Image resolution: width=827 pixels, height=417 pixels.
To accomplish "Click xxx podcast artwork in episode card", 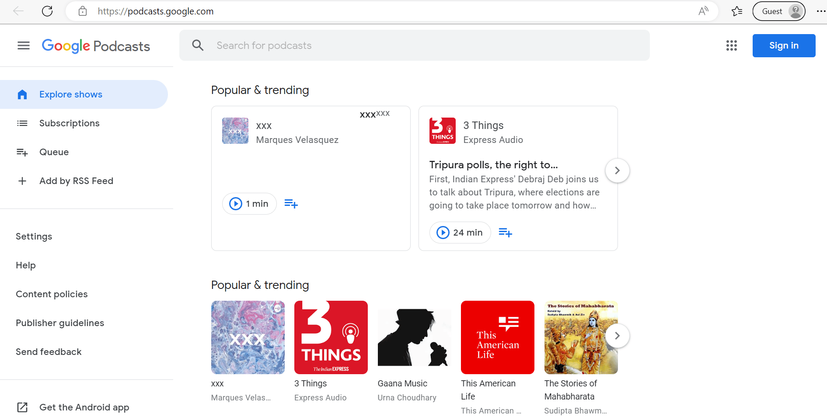I will (235, 131).
